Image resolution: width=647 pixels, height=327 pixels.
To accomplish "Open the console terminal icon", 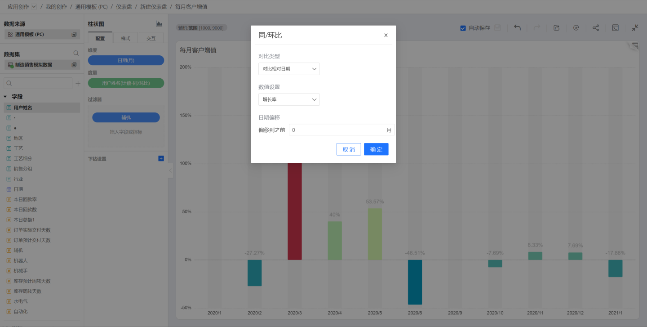I will coord(616,28).
